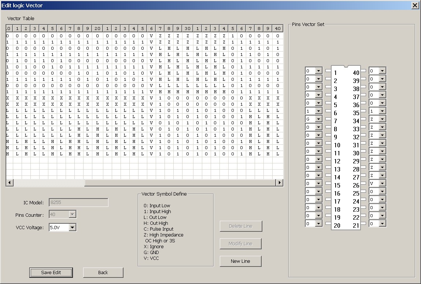
Task: Expand the pin 40 value dropdown
Action: pos(382,71)
